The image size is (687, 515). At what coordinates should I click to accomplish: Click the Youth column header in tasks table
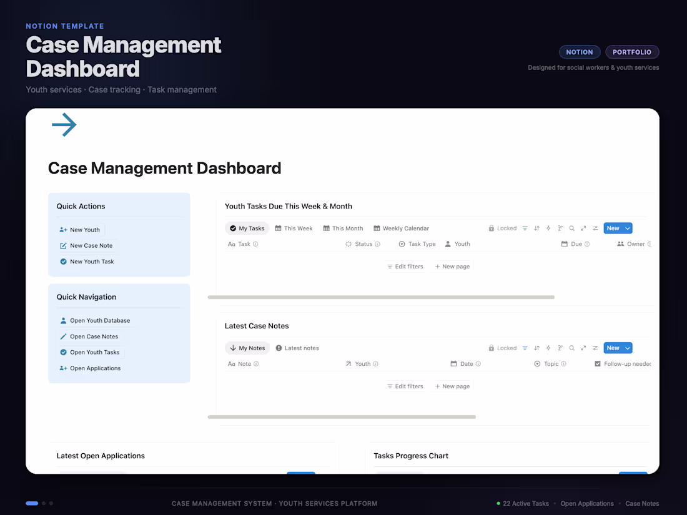[x=457, y=244]
